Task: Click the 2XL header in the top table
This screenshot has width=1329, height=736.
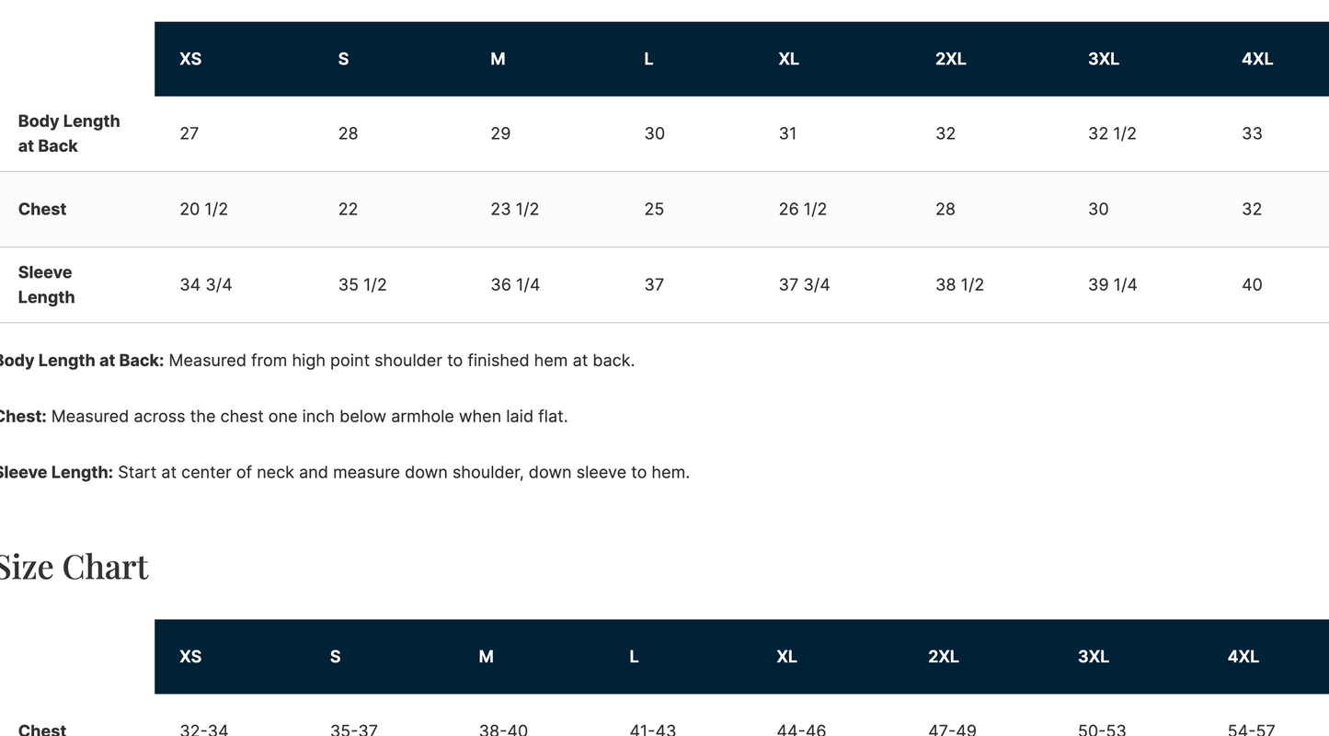Action: coord(951,59)
